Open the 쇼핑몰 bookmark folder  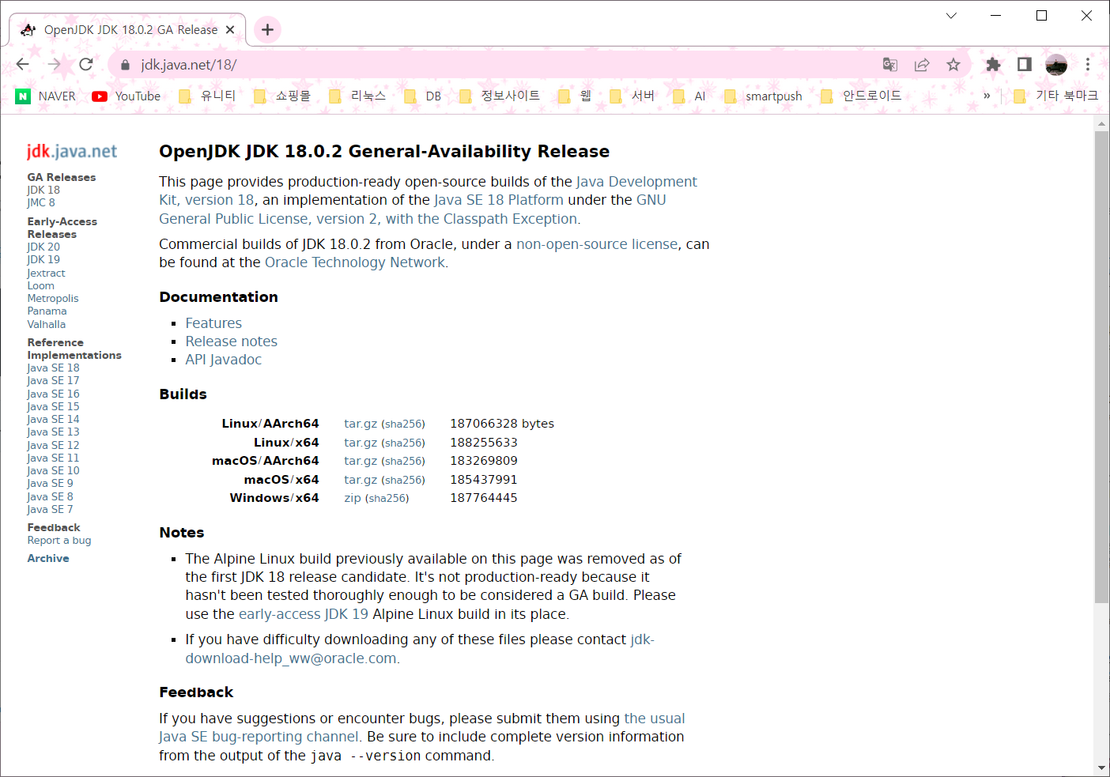(282, 96)
